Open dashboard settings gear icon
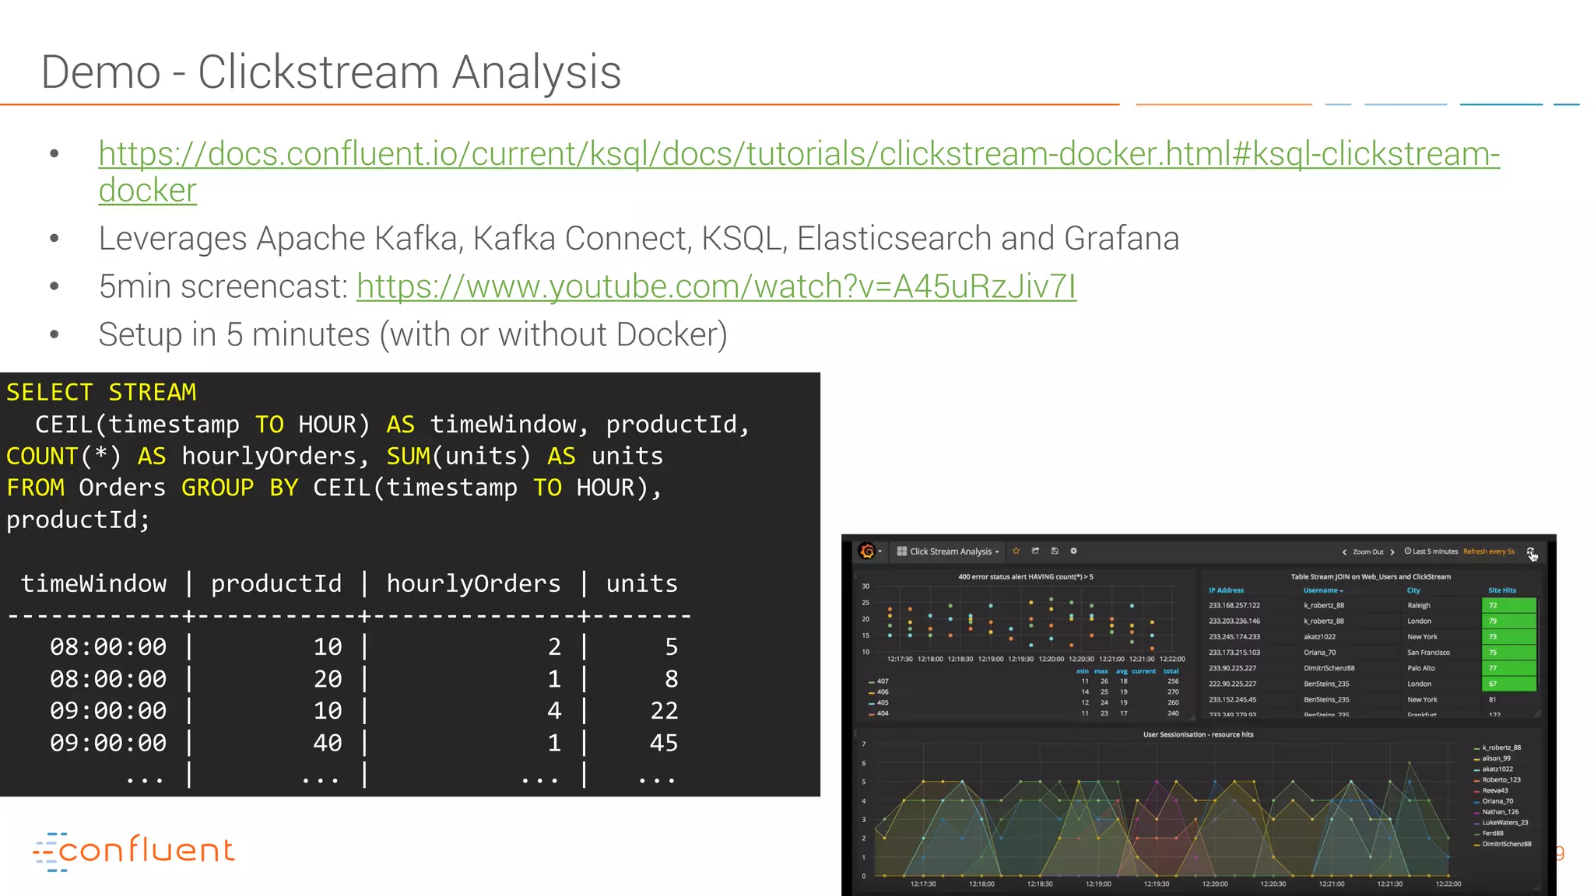This screenshot has width=1594, height=896. [1073, 551]
